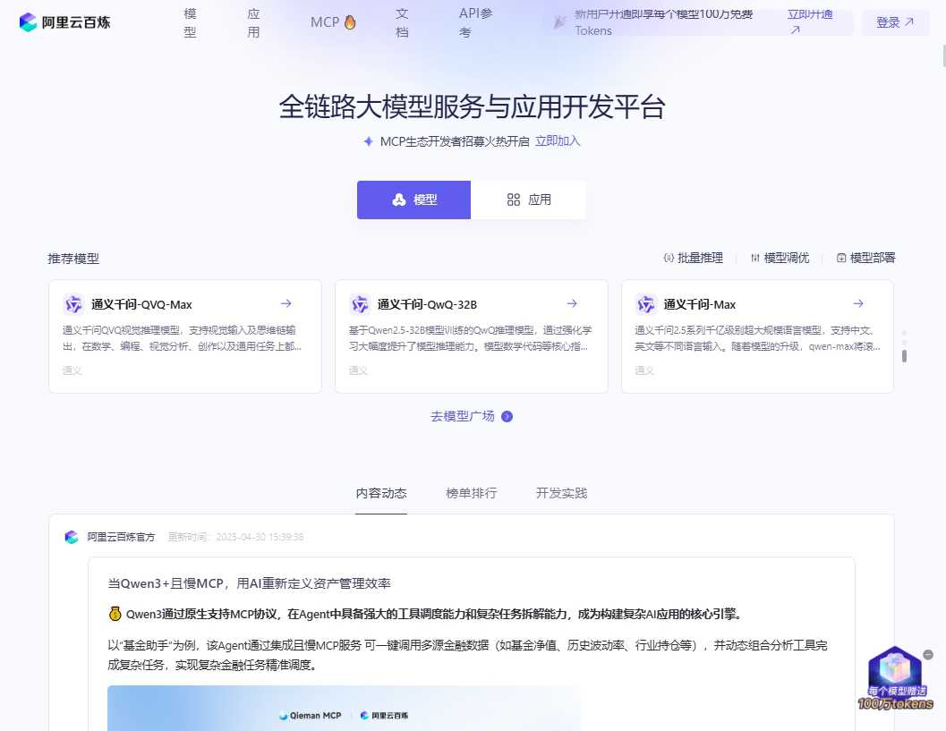Click the 通义千问-Max title
946x731 pixels.
[x=700, y=304]
